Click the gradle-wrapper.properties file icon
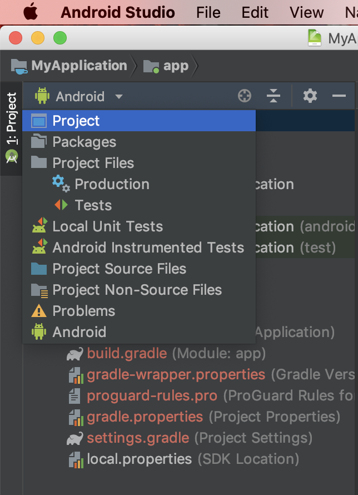Image resolution: width=358 pixels, height=495 pixels. (76, 375)
